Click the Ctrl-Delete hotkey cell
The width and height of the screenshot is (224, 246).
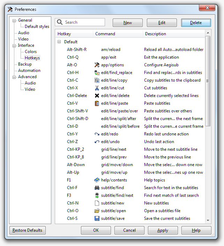click(77, 96)
